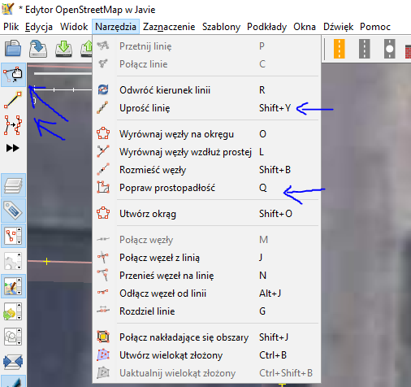
Task: Click the Uprość linię icon
Action: (x=102, y=107)
